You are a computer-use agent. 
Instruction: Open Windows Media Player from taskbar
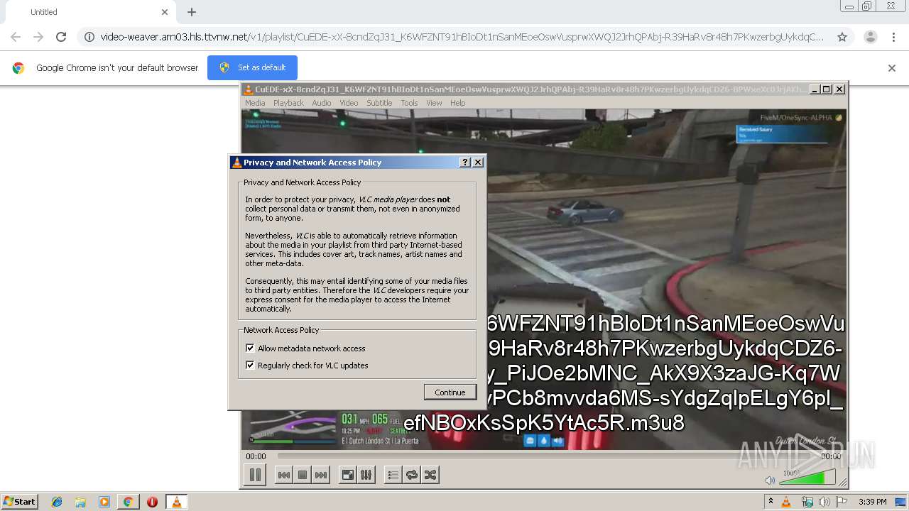tap(104, 502)
